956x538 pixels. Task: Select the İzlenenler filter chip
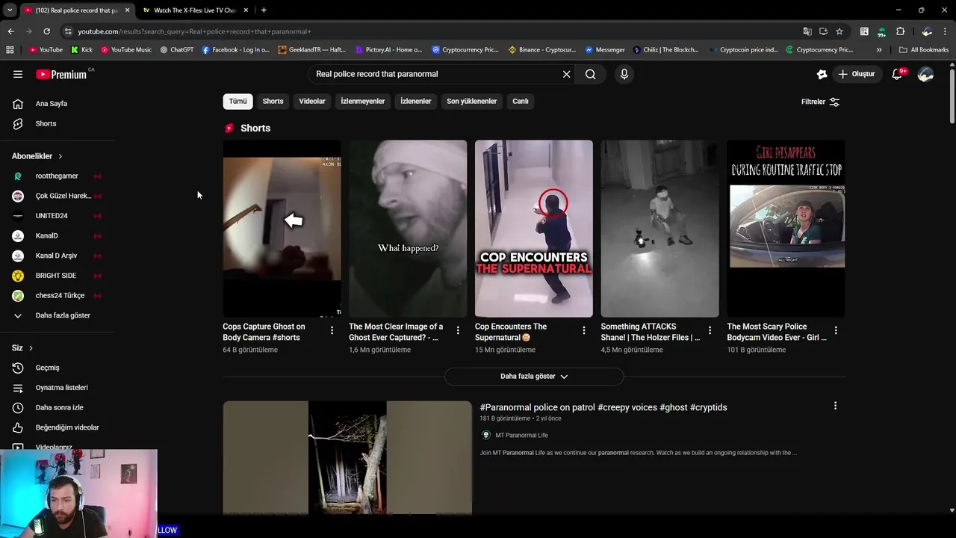pyautogui.click(x=416, y=102)
